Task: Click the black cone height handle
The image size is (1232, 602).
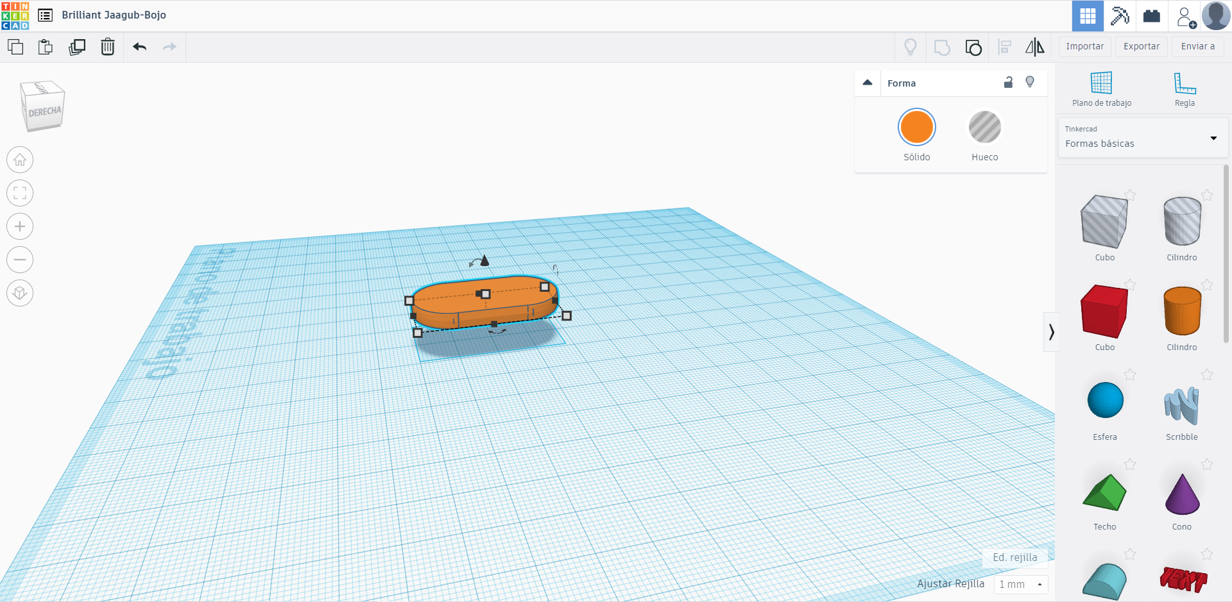Action: coord(484,260)
